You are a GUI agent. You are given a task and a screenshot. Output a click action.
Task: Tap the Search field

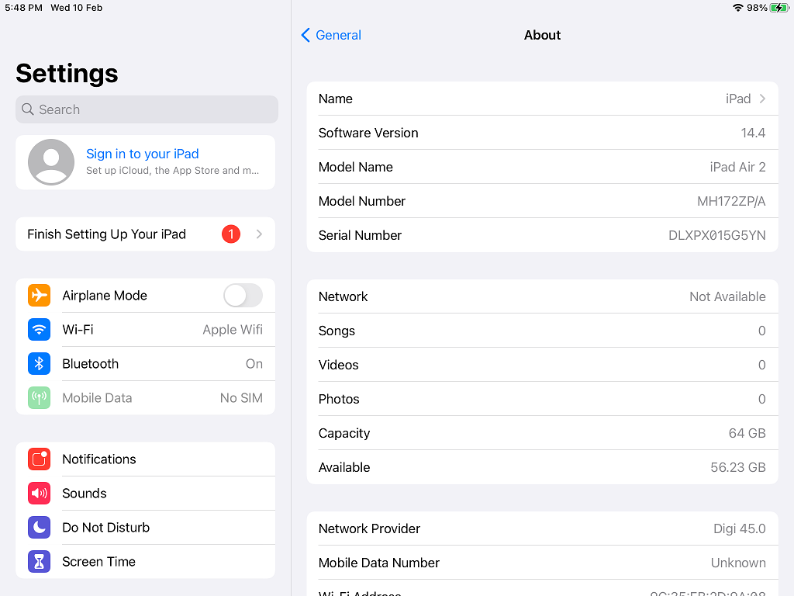(147, 109)
